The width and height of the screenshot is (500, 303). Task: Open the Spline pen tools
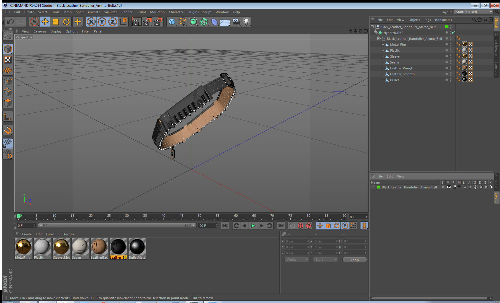coord(182,22)
